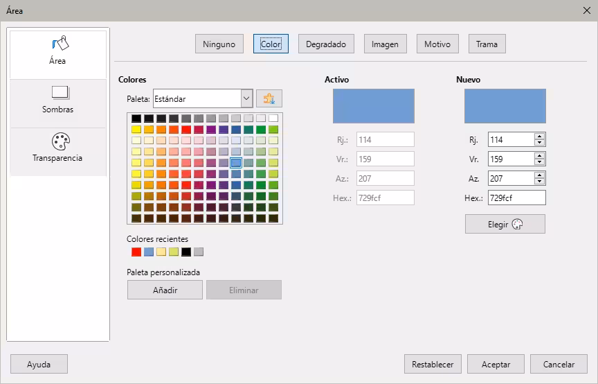598x384 pixels.
Task: Pick the light green swatch ending the second row
Action: pos(273,130)
